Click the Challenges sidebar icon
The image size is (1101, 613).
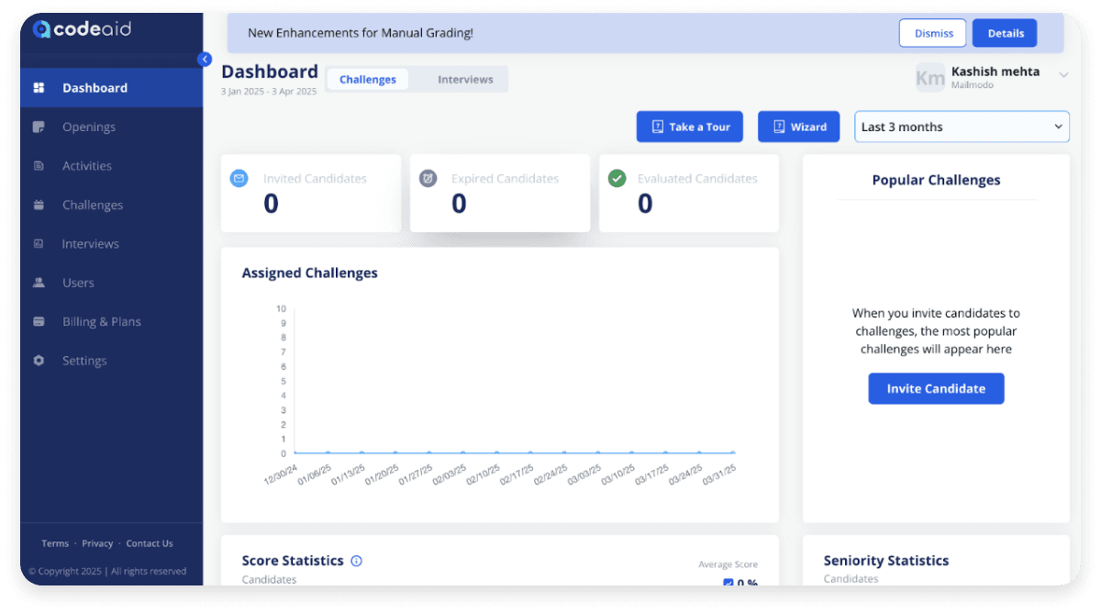pyautogui.click(x=39, y=205)
